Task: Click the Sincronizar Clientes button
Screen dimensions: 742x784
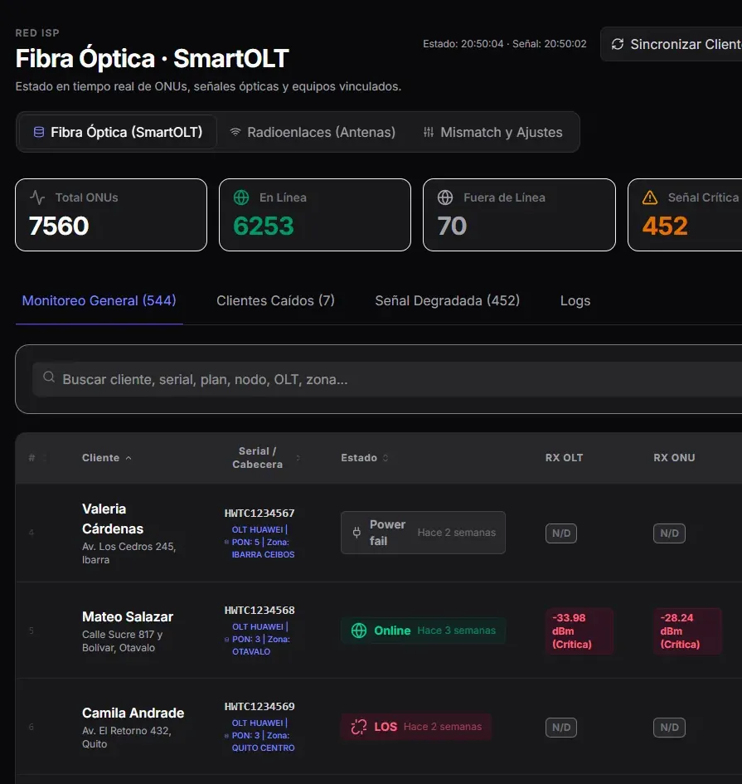Action: 671,44
